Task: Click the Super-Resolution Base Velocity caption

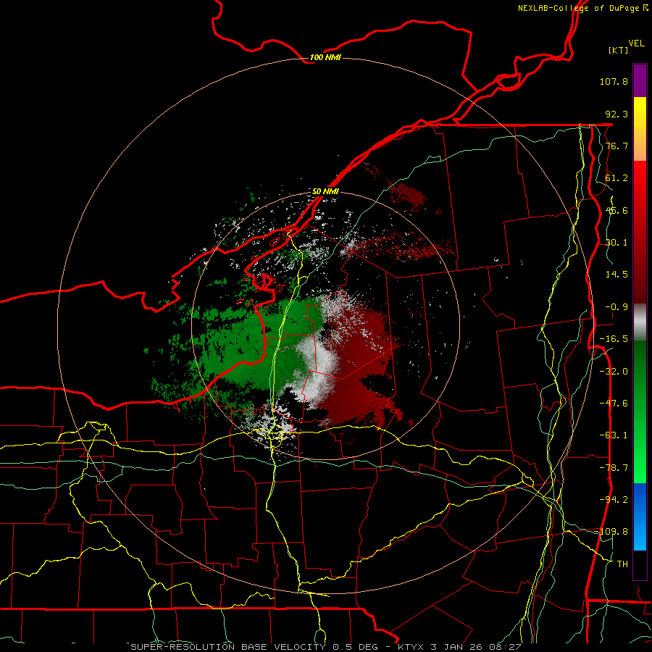Action: tap(326, 647)
